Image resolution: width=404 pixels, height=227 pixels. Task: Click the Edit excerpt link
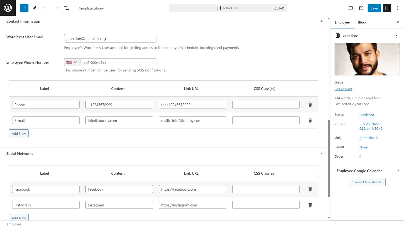click(x=343, y=89)
